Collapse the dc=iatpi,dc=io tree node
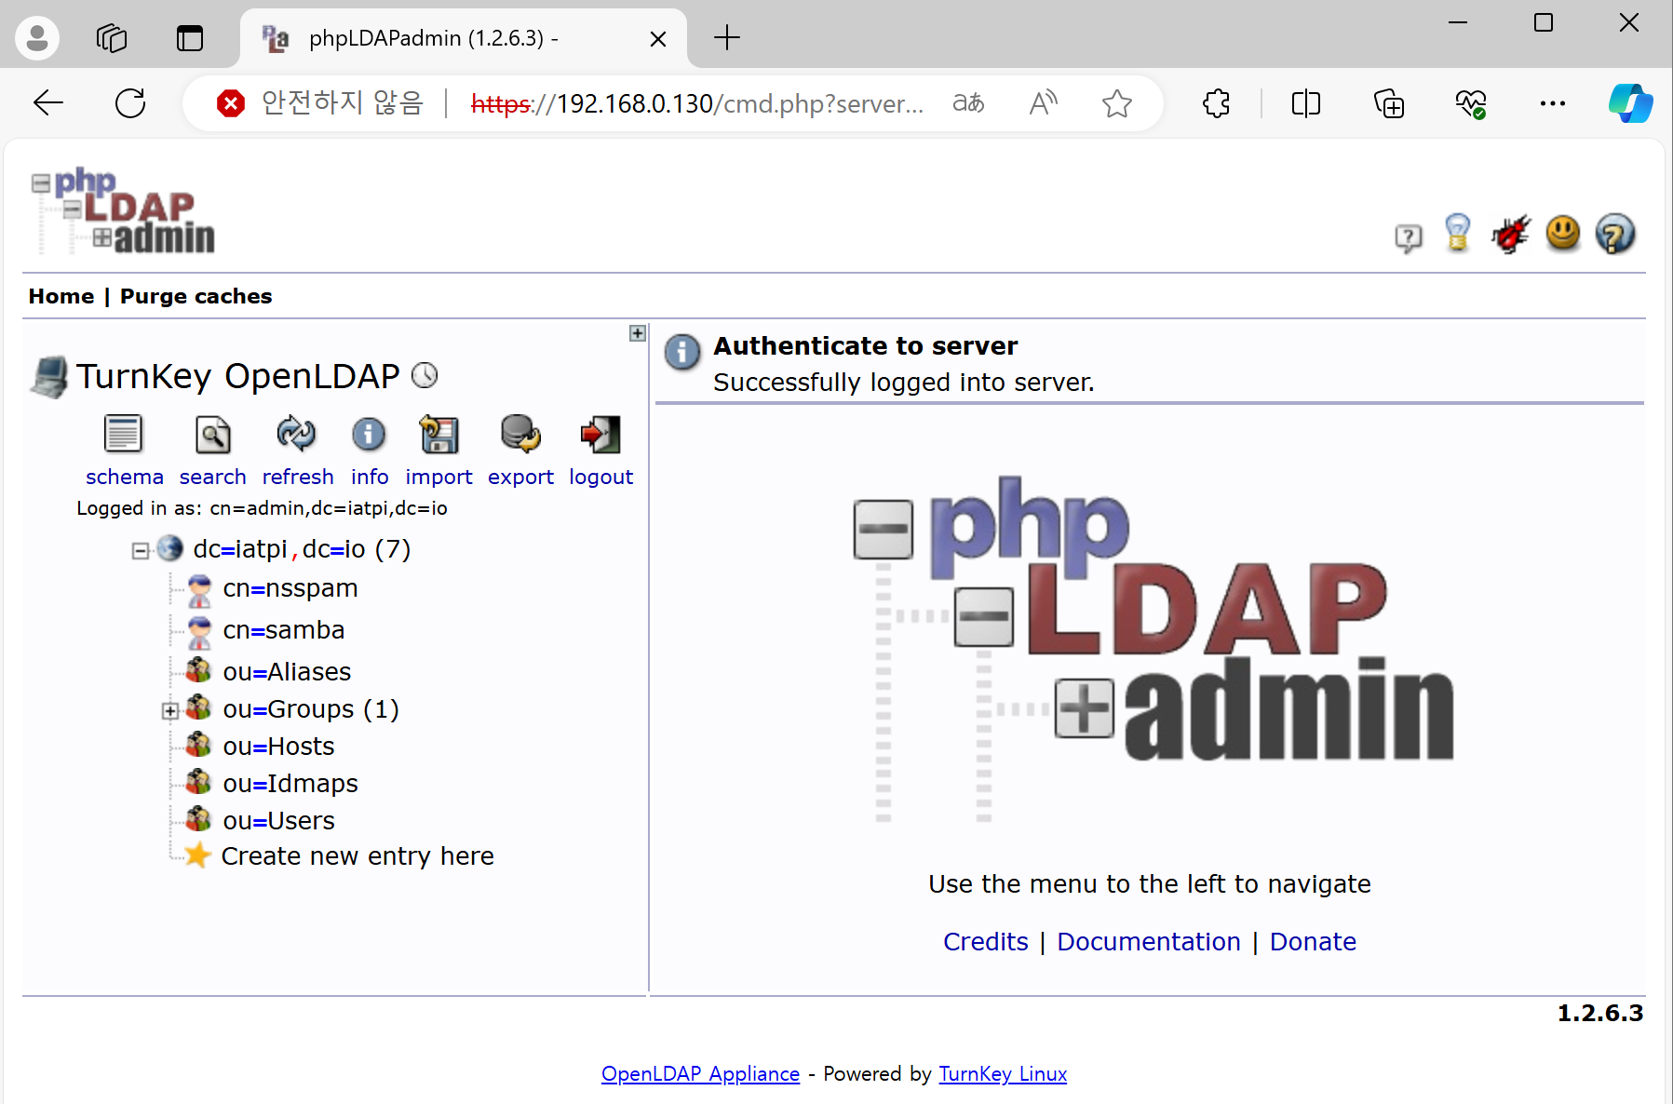Image resolution: width=1673 pixels, height=1104 pixels. [140, 551]
